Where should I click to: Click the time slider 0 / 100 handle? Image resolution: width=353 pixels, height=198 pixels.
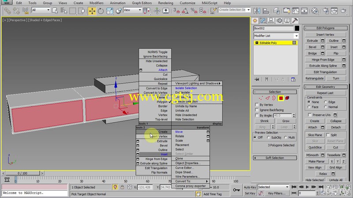pyautogui.click(x=23, y=173)
